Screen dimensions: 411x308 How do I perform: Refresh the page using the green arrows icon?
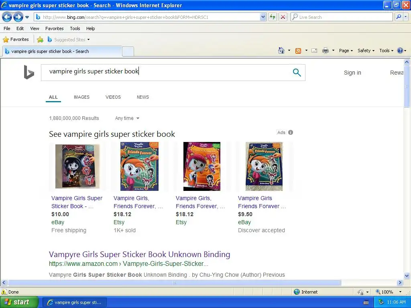(273, 17)
